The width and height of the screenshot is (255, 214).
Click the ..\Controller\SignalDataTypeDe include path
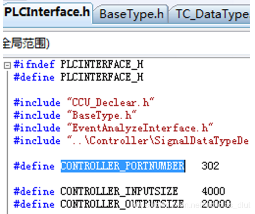point(158,141)
